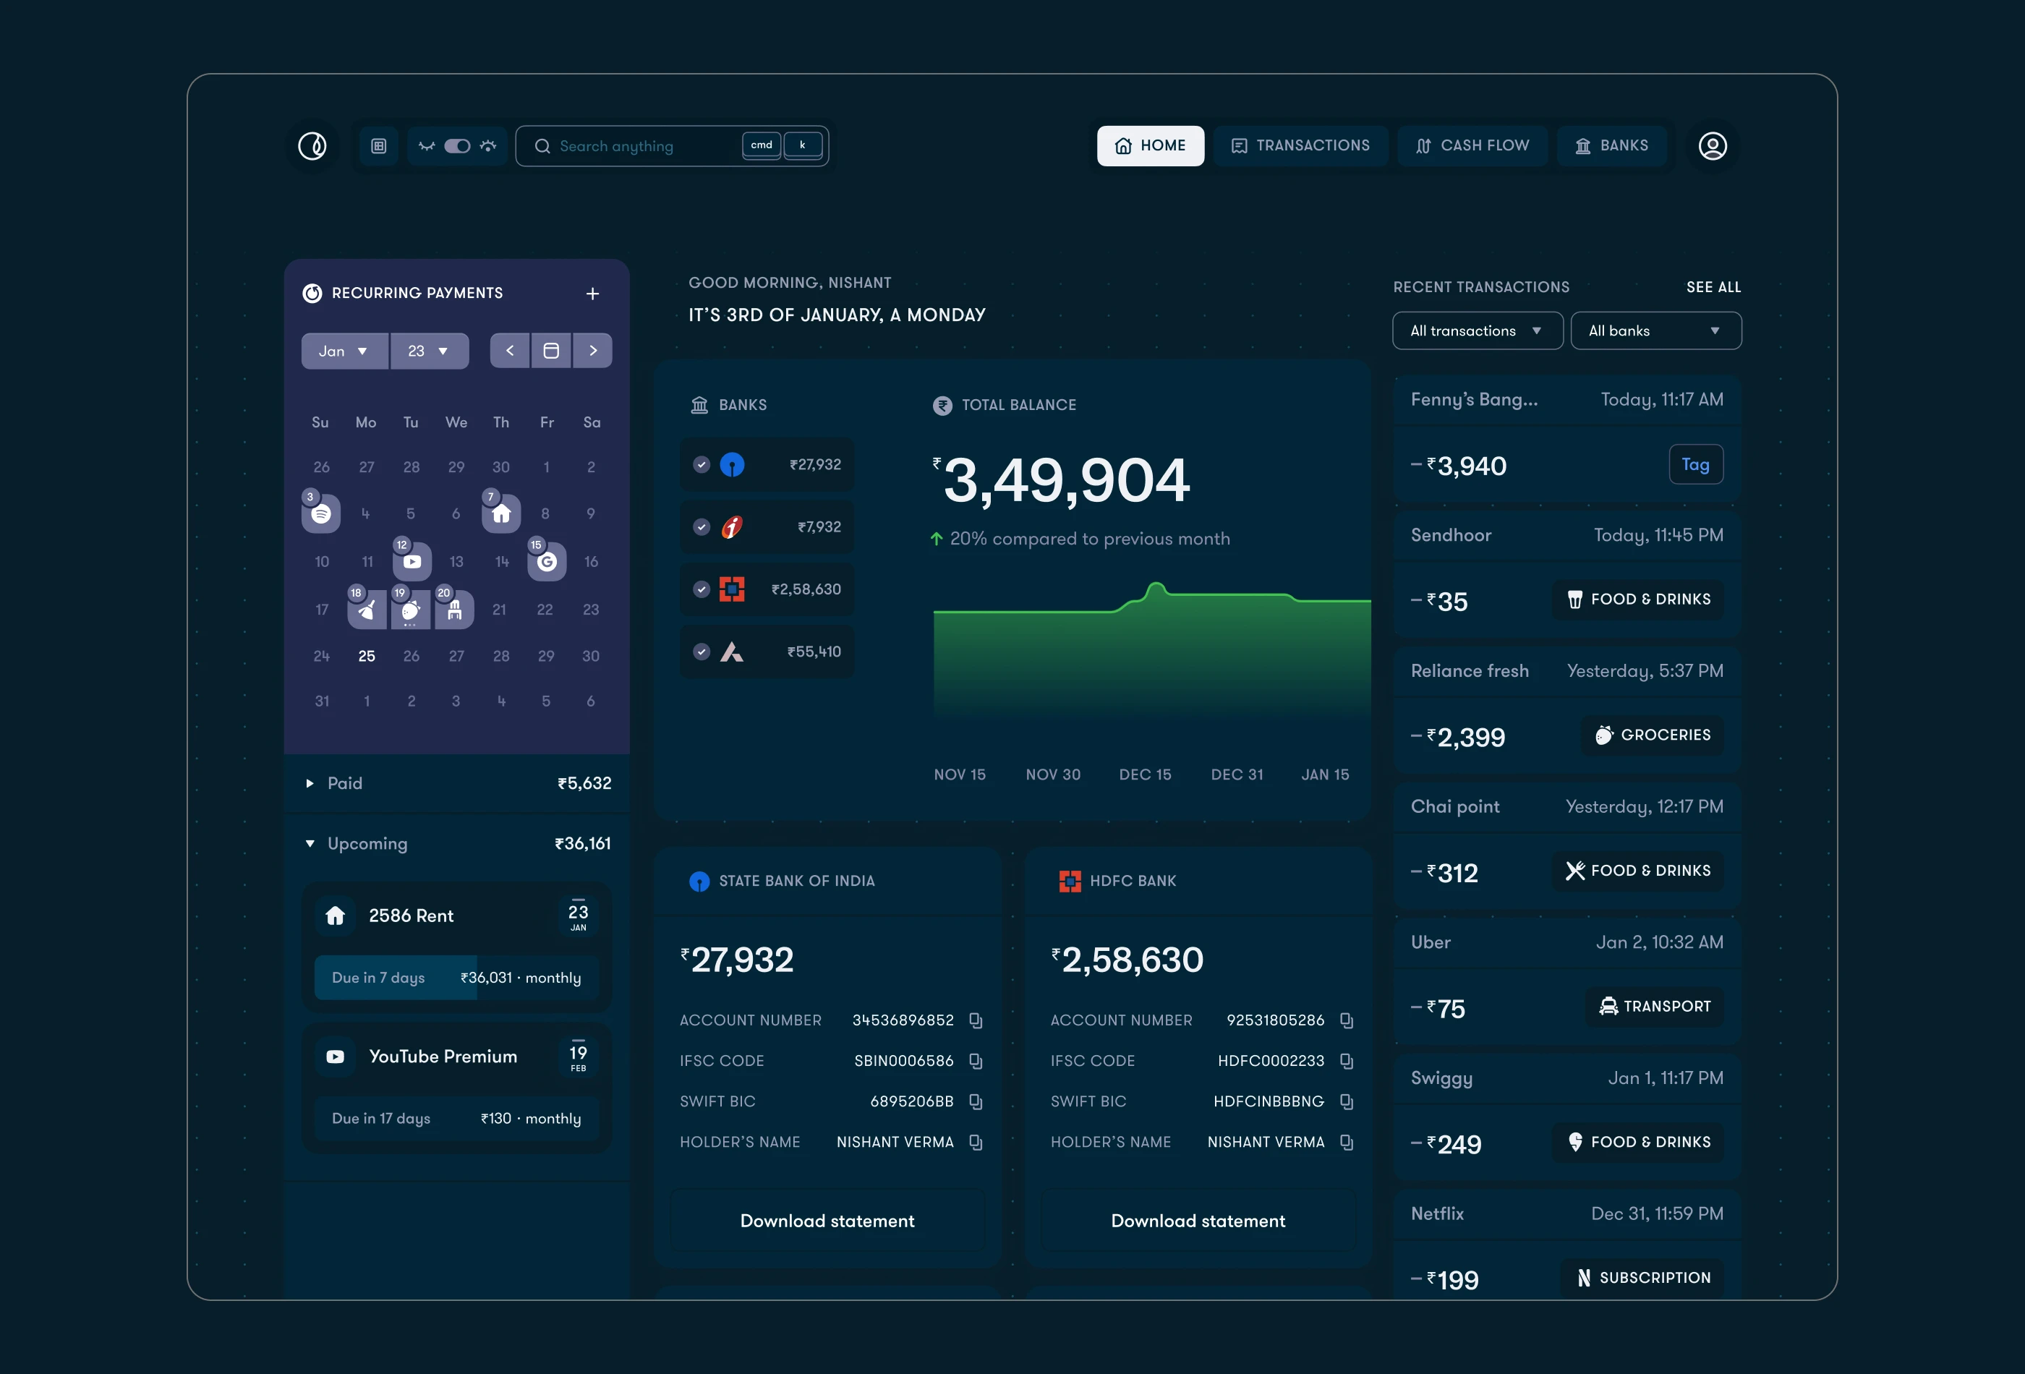The width and height of the screenshot is (2025, 1374).
Task: Open the All transactions filter dropdown
Action: (1477, 331)
